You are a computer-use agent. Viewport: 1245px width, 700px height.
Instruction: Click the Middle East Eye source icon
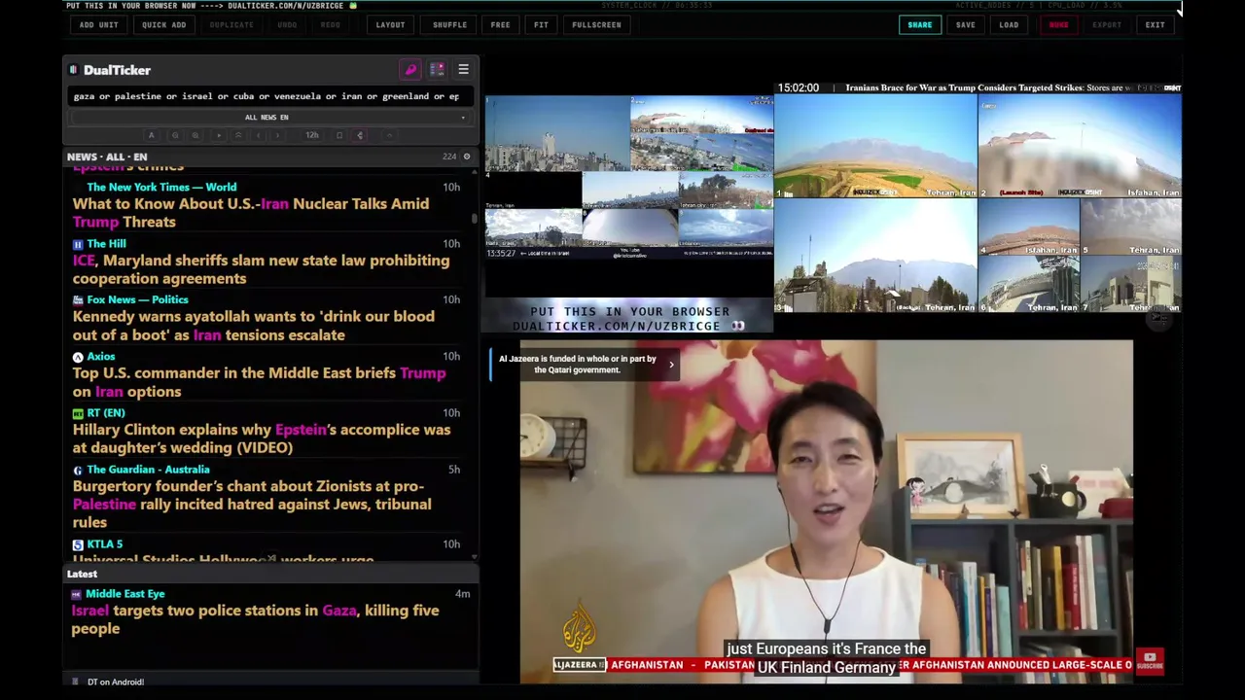pyautogui.click(x=76, y=594)
